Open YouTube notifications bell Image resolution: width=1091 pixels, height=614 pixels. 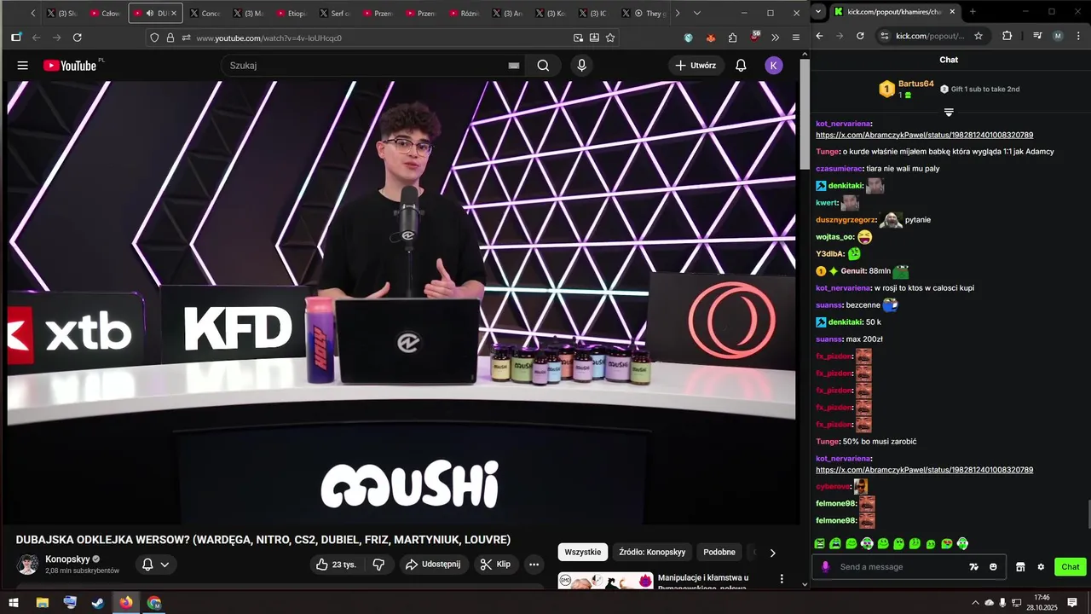tap(741, 66)
